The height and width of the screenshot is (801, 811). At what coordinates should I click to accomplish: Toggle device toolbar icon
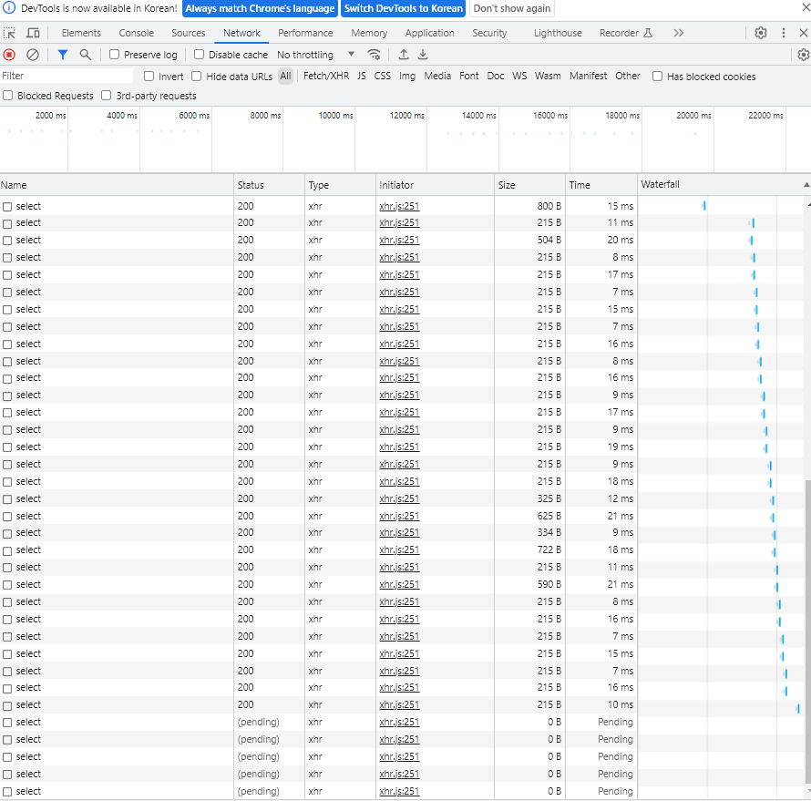click(x=33, y=33)
